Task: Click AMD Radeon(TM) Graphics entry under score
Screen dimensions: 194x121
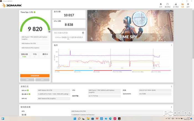Action: pyautogui.click(x=35, y=48)
